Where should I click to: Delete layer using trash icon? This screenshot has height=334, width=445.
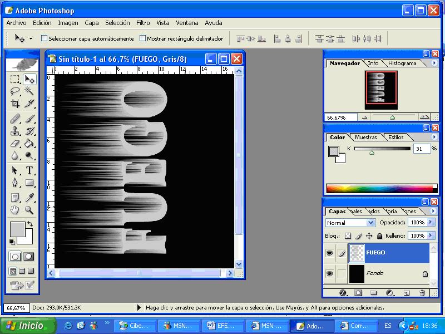(x=422, y=292)
